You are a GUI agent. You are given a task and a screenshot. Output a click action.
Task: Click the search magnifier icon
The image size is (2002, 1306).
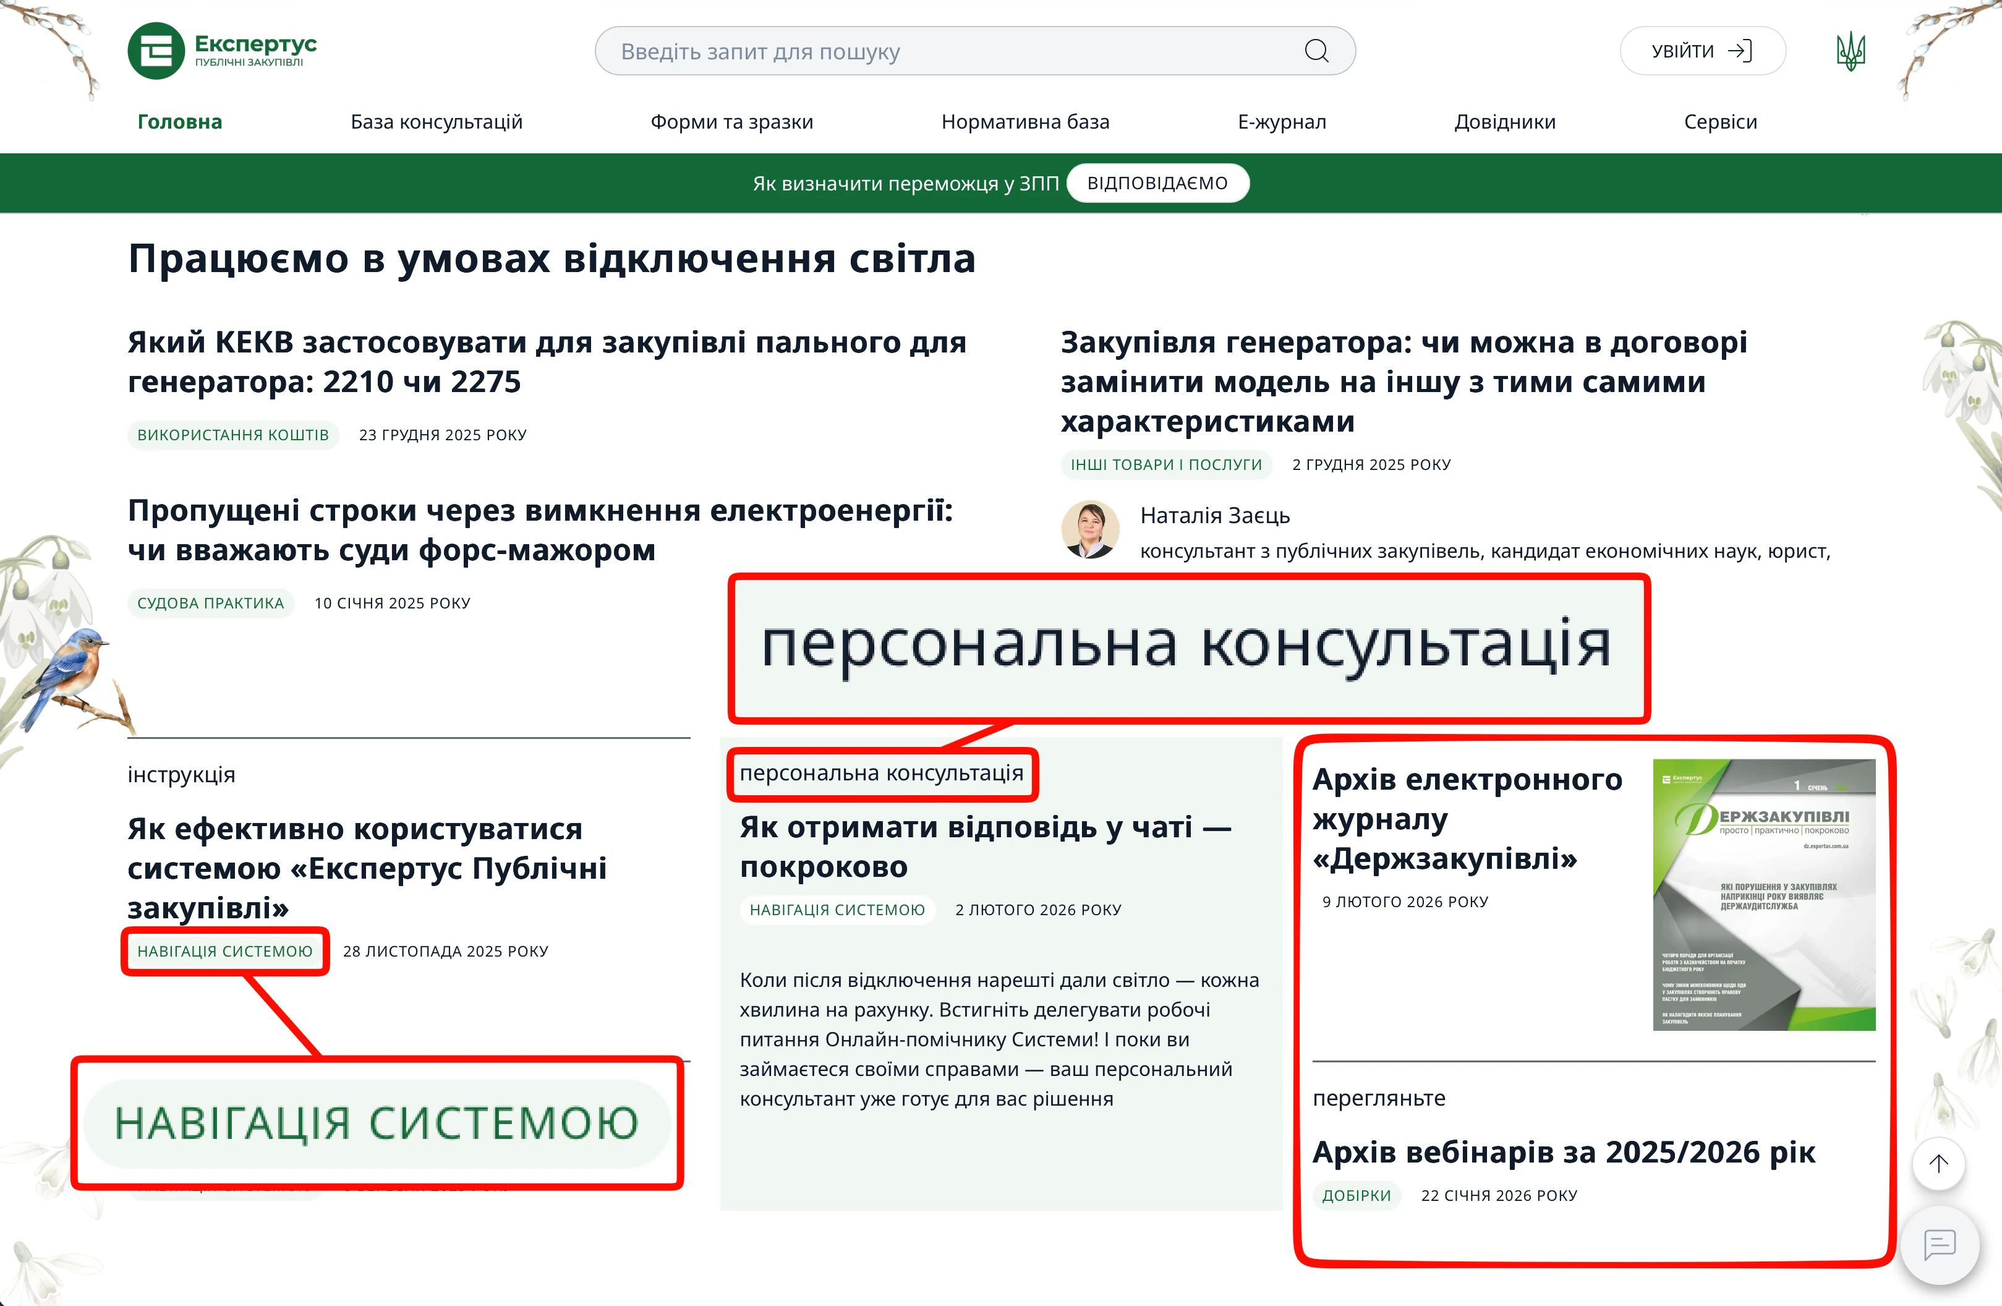click(x=1316, y=51)
